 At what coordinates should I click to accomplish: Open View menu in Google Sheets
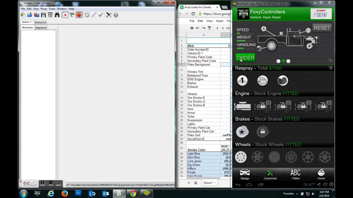point(210,21)
